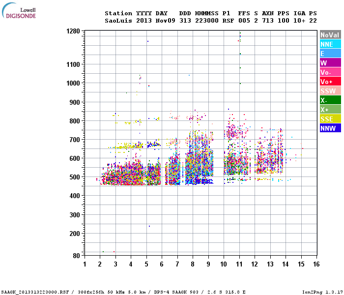Click the '4' x-axis frequency label

[x=131, y=264]
